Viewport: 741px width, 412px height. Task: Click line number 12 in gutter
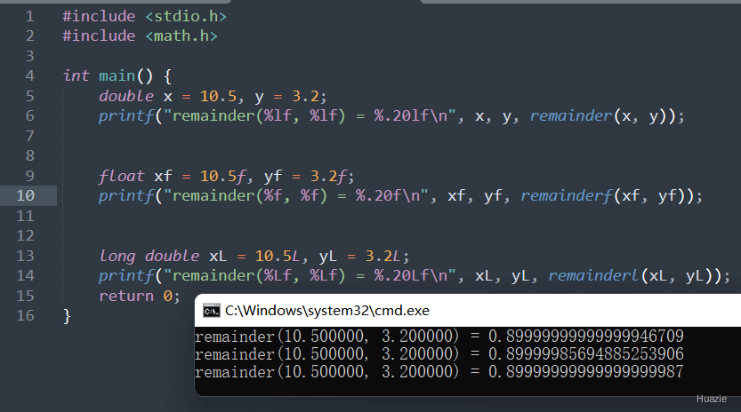point(26,236)
